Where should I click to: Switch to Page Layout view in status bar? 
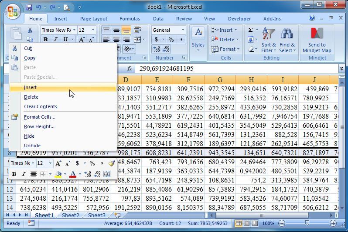[x=247, y=223]
